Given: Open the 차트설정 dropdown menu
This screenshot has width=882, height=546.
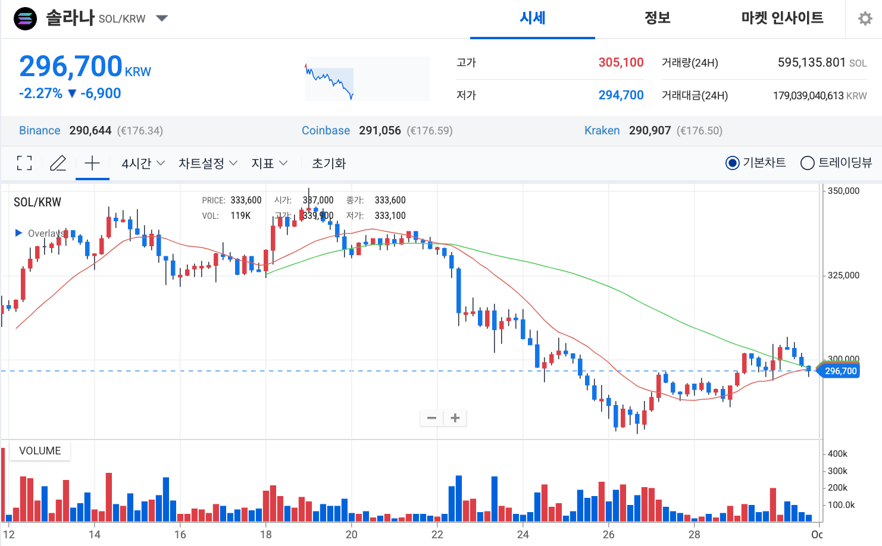Looking at the screenshot, I should tap(207, 163).
